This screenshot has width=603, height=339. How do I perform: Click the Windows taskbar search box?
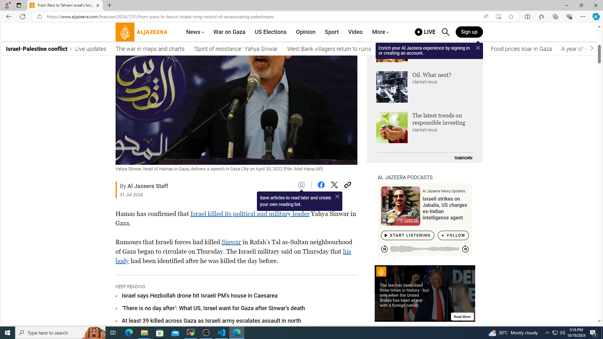60,333
